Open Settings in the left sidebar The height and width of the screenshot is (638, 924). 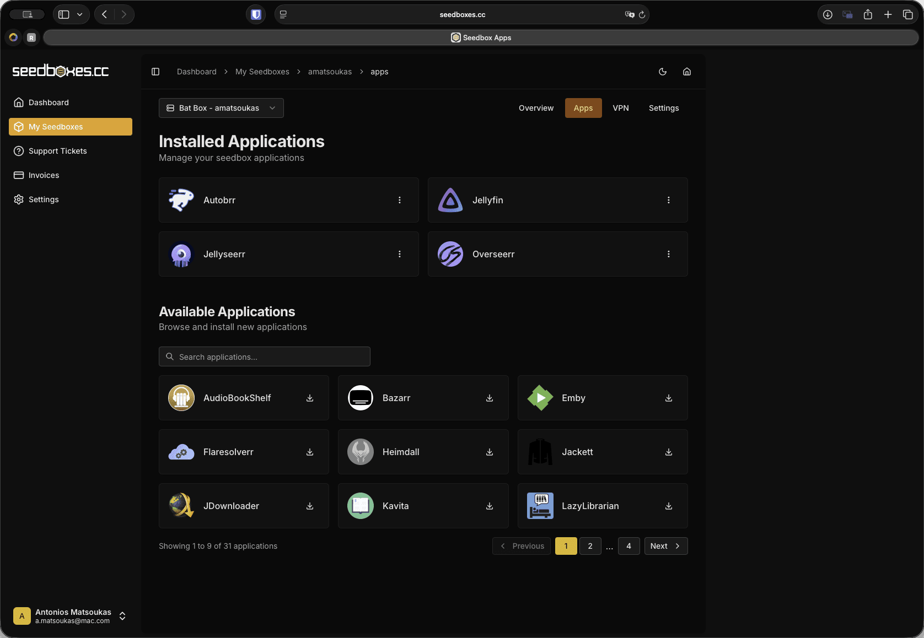click(x=71, y=199)
